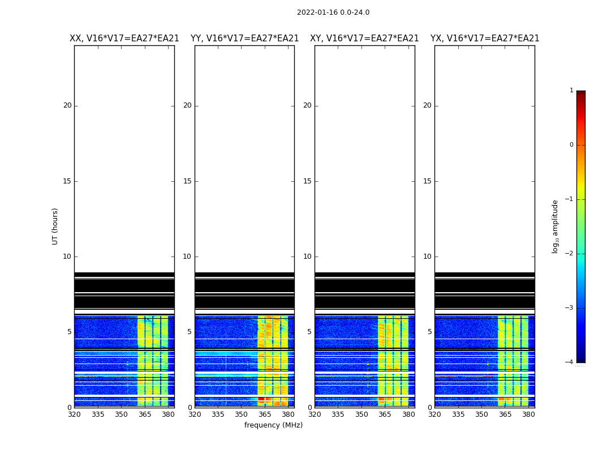Click the XY panel title text
594x453 pixels.
coord(364,39)
